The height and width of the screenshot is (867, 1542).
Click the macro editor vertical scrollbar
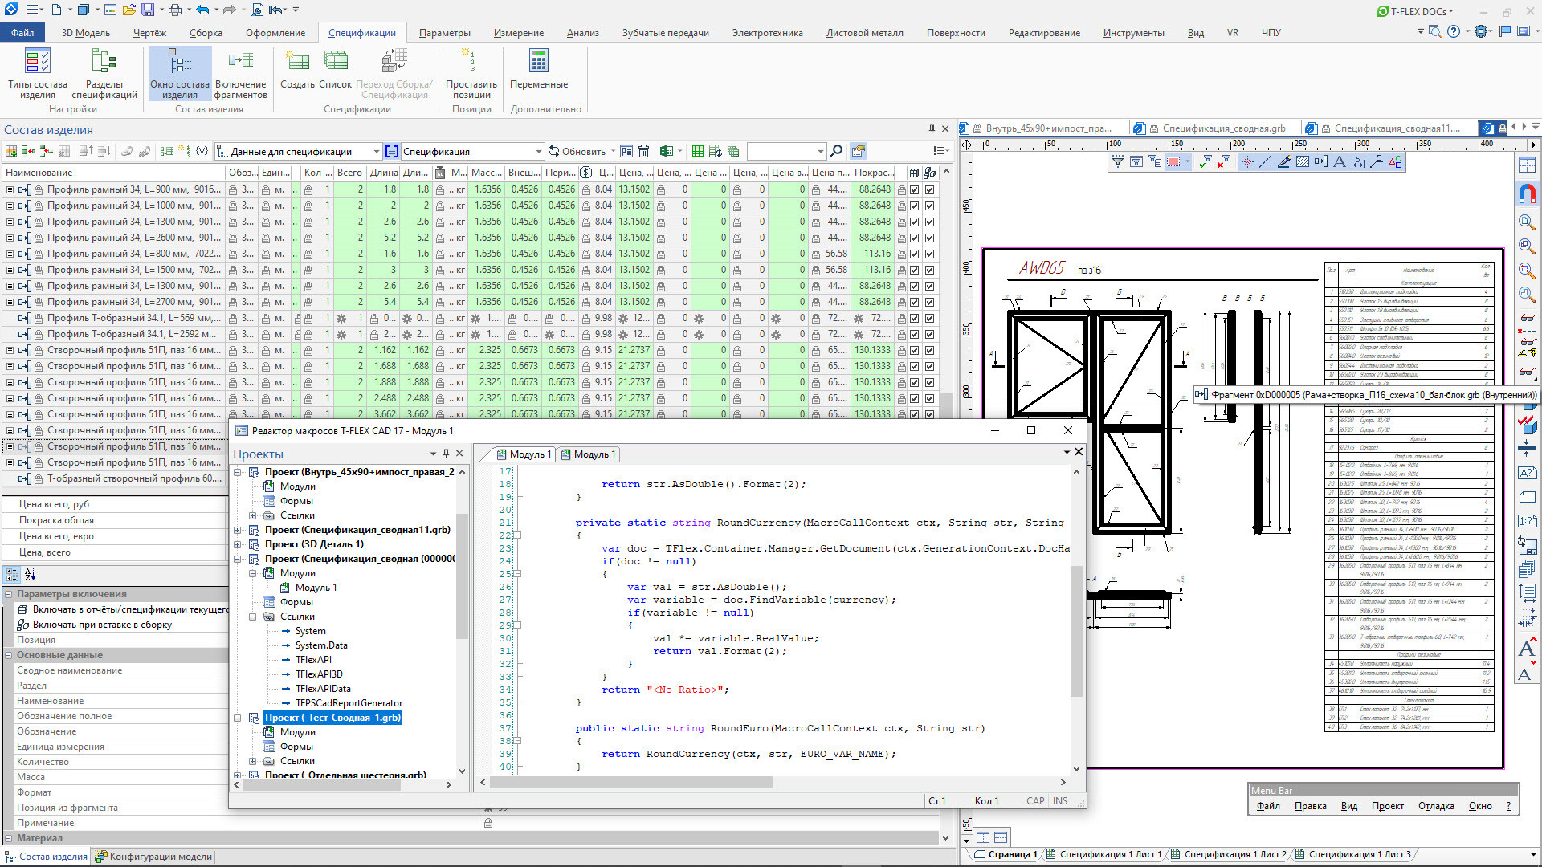[1076, 630]
